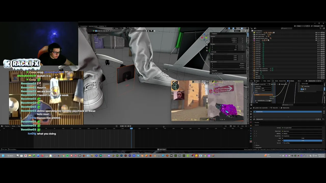
Task: Click the Principled BSDF surface shader field
Action: [302, 128]
